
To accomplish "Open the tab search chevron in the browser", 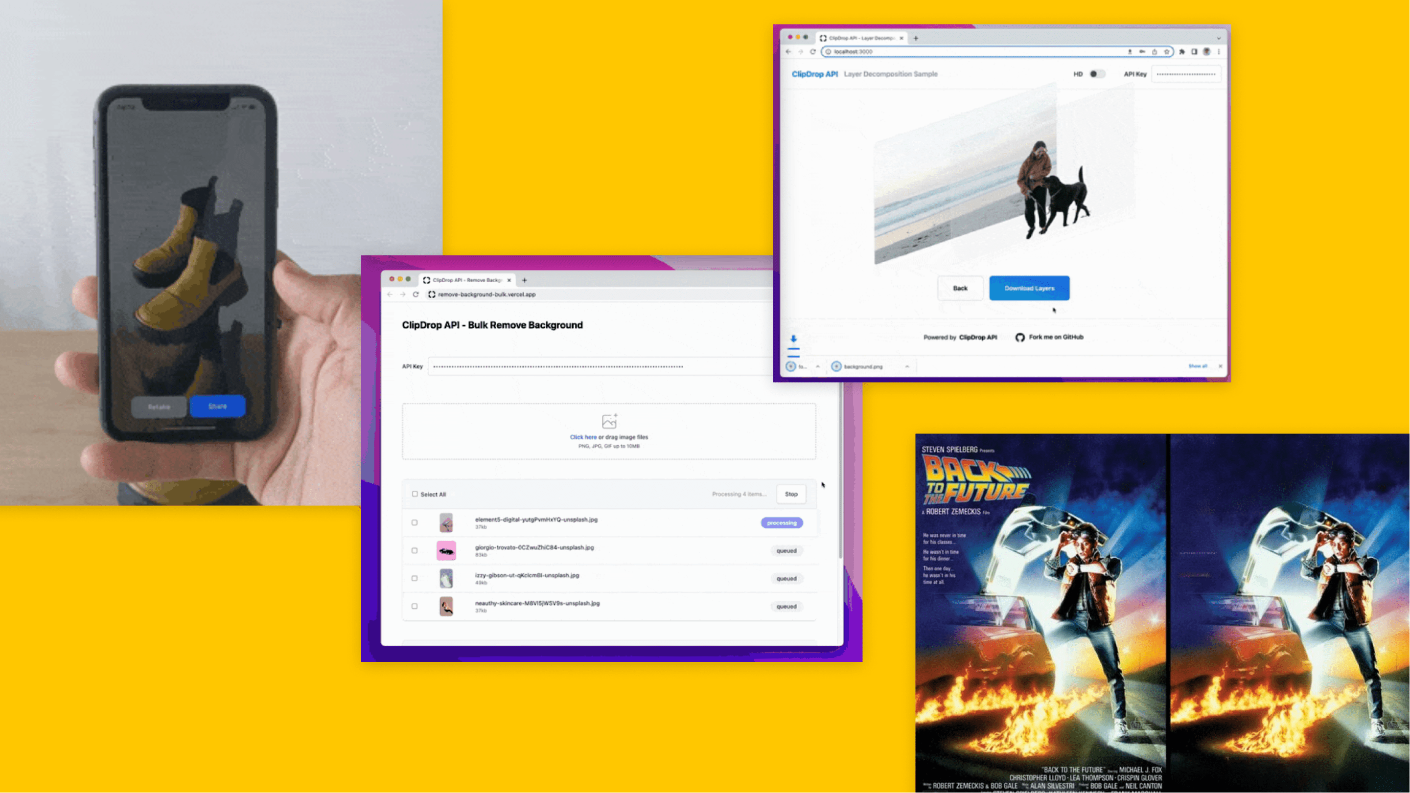I will pos(1219,38).
